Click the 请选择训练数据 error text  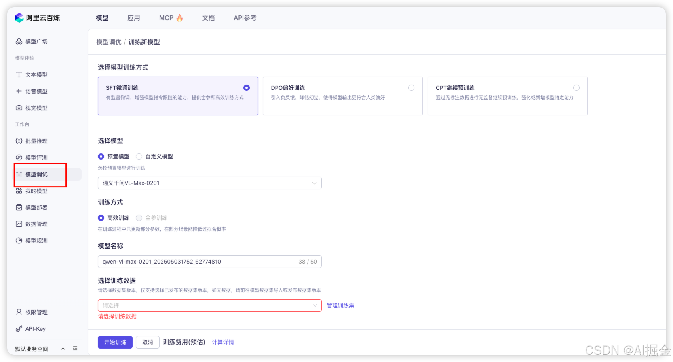coord(117,316)
